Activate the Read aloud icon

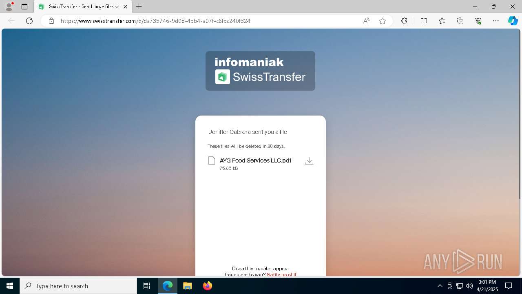point(366,21)
